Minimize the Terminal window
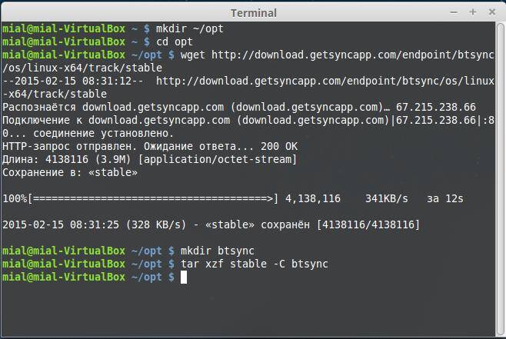 (x=454, y=12)
